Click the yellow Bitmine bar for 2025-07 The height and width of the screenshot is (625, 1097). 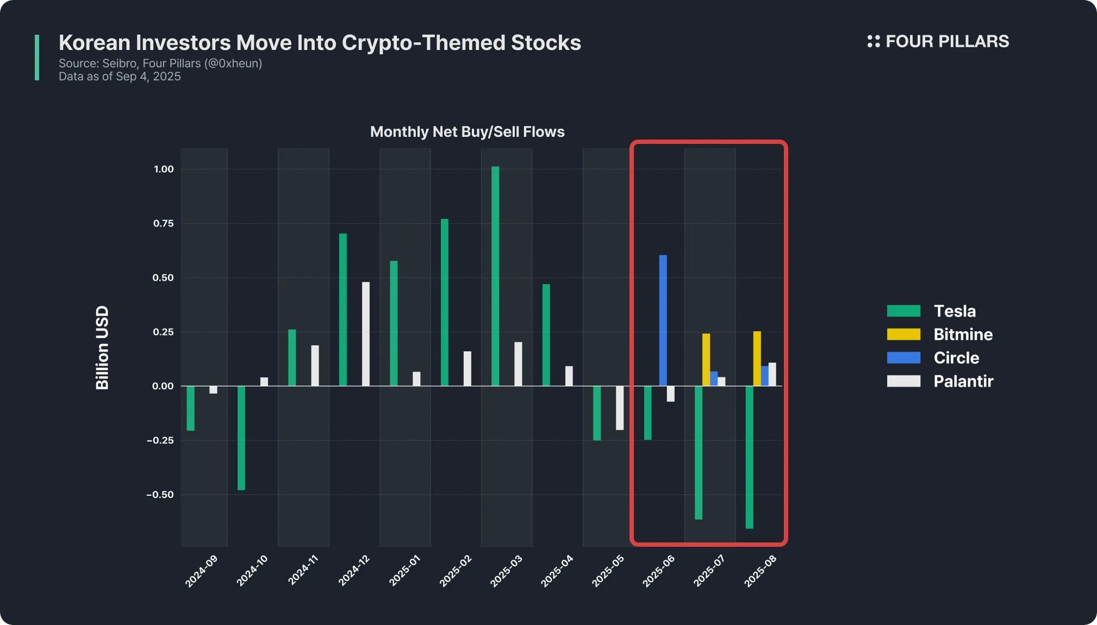(x=706, y=359)
